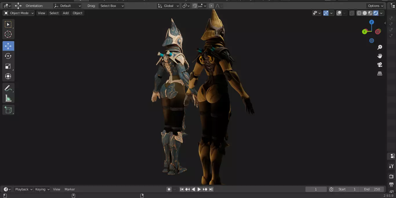Open the Global transform orientation dropdown
The height and width of the screenshot is (198, 396).
point(168,6)
